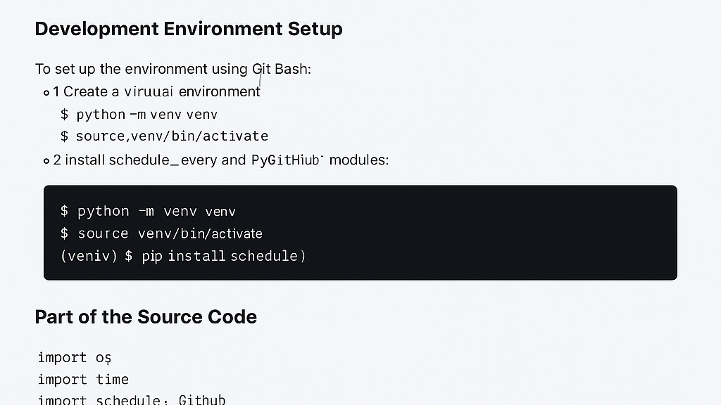
Task: Click the 'Part of the Source Code' heading
Action: coord(146,317)
